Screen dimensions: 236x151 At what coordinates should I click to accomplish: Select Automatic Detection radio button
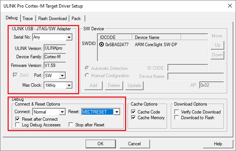[x=87, y=68]
